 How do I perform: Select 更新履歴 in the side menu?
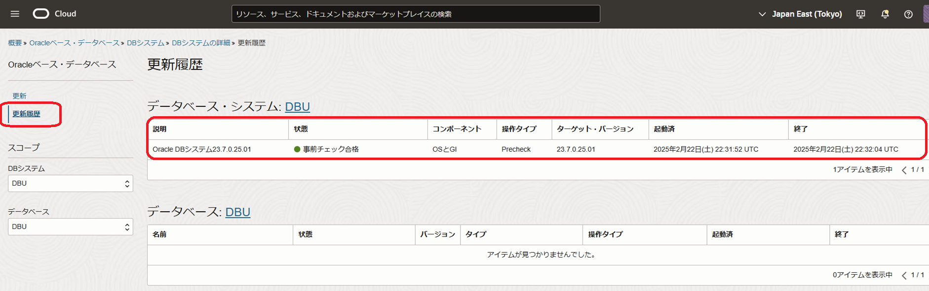tap(26, 114)
